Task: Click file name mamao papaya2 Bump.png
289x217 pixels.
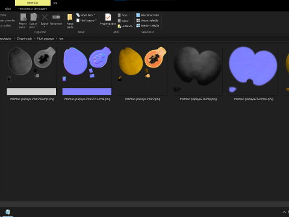Action: 198,99
